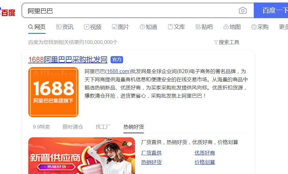
Task: Open the 视频 tab
Action: pyautogui.click(x=93, y=27)
